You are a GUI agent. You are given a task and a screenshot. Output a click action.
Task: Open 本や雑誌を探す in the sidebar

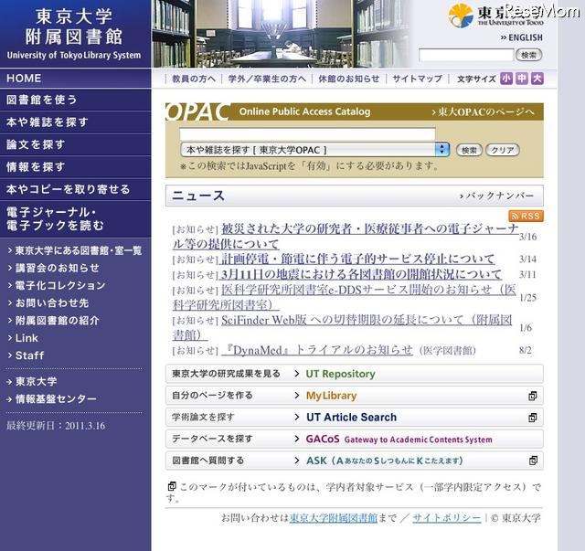click(x=75, y=122)
